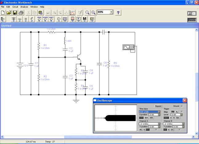Viewport: 199px width, 144px height.
Task: Open the analysis graphs display icon
Action: coord(72,13)
